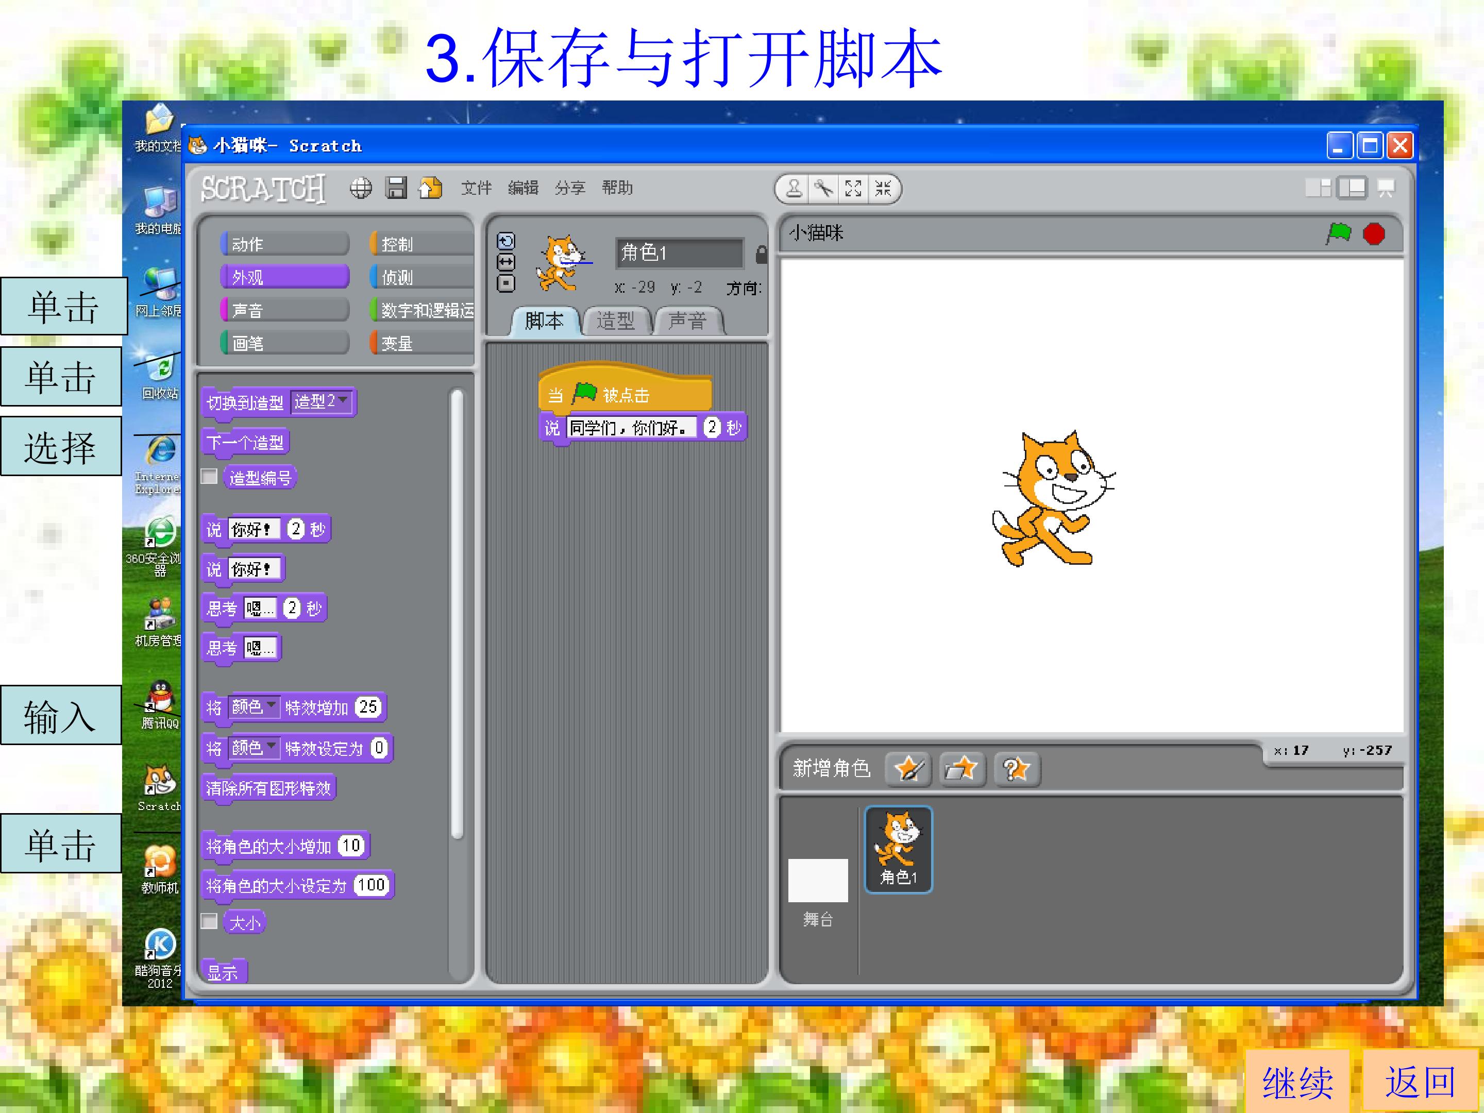The height and width of the screenshot is (1113, 1484).
Task: Open 颜色 dropdown in 特效增加 block
Action: coord(254,707)
